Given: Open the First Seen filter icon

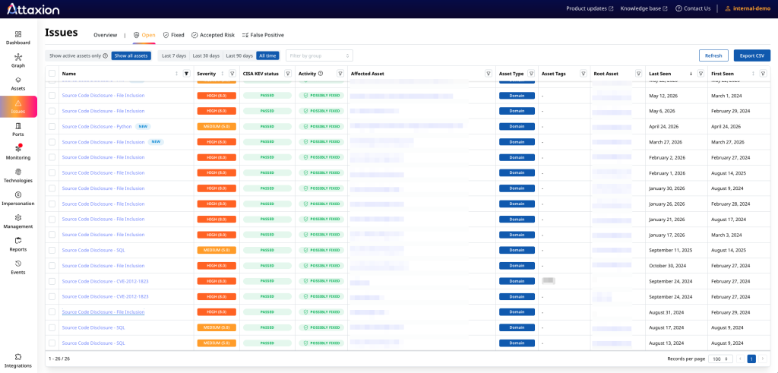Looking at the screenshot, I should pos(763,74).
